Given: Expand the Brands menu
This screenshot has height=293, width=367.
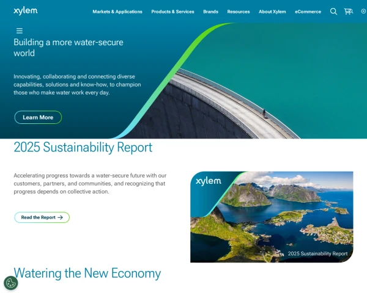Looking at the screenshot, I should pos(210,12).
